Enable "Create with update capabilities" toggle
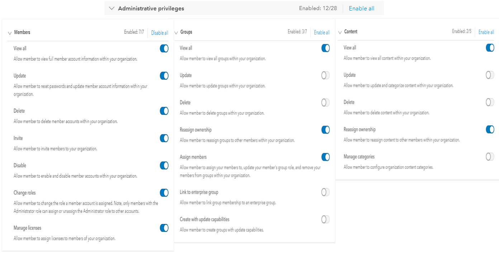The image size is (499, 253). tap(325, 219)
